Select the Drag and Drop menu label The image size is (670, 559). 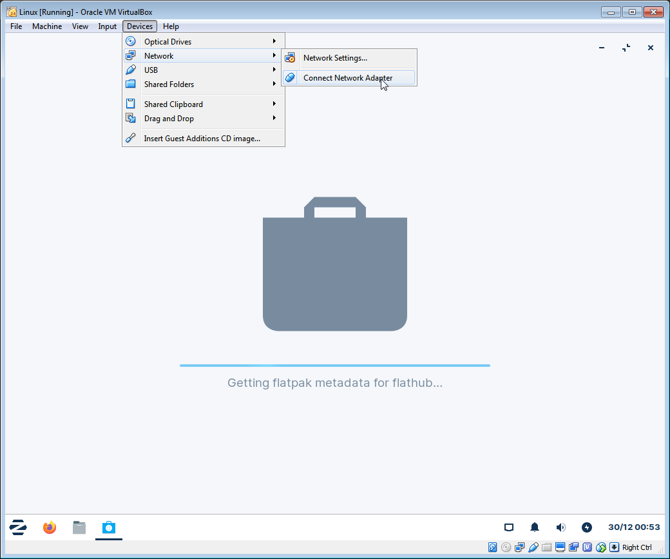(169, 119)
